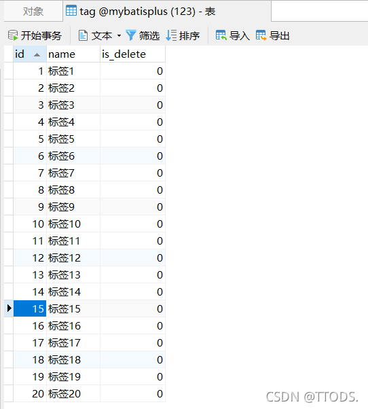
Task: Click the current row arrow indicator
Action: pos(9,308)
